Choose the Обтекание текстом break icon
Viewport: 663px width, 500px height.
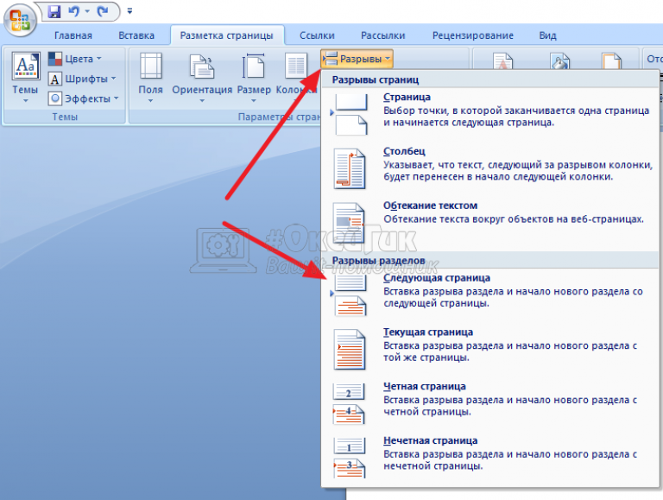click(x=349, y=222)
